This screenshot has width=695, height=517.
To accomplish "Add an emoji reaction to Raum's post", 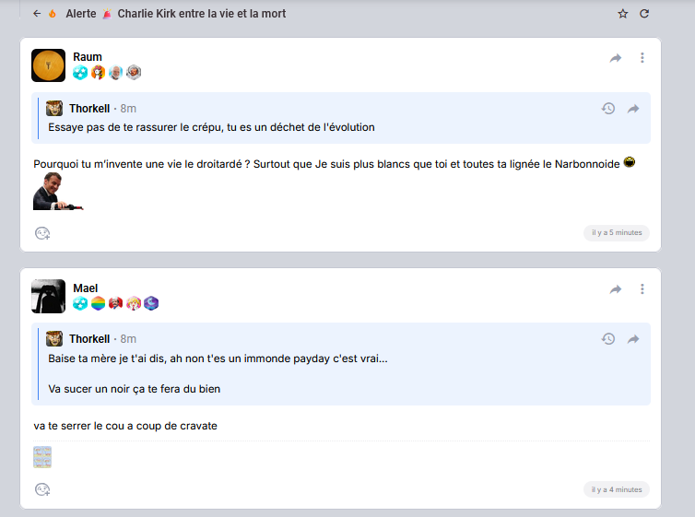I will 42,233.
